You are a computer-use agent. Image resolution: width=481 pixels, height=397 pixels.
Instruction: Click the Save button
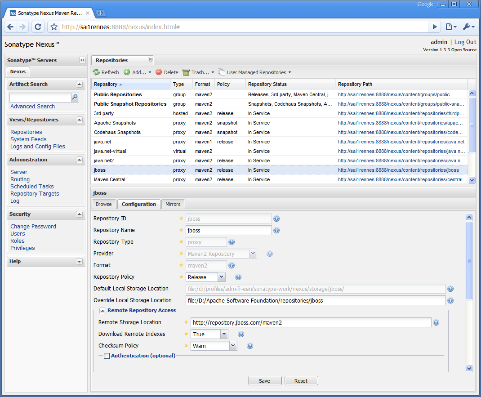click(x=264, y=381)
